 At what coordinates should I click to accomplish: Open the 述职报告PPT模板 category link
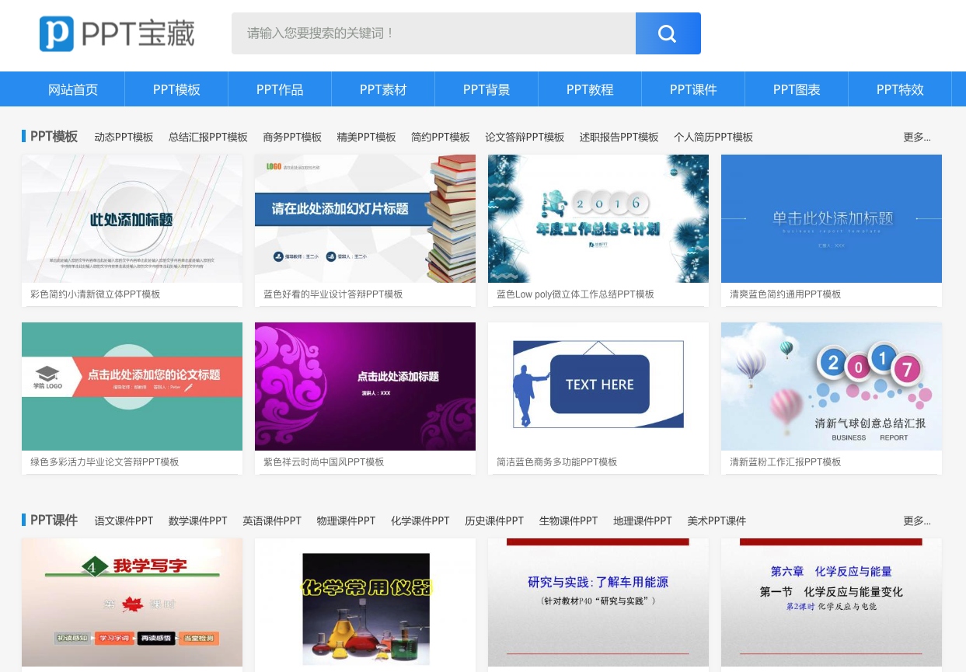point(619,137)
